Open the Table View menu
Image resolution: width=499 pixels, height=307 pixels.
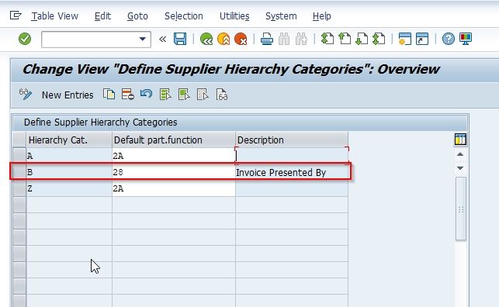(x=55, y=16)
